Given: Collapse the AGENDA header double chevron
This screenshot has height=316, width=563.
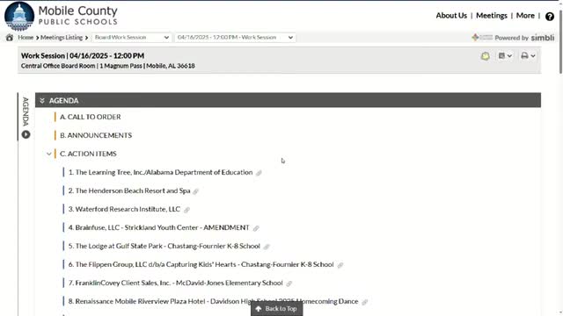Looking at the screenshot, I should [x=42, y=101].
